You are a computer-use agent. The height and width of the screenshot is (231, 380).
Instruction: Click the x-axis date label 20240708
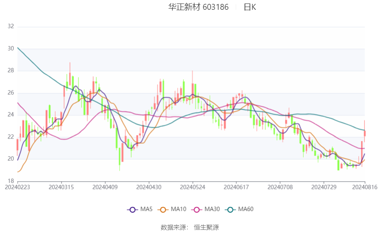[280, 187]
